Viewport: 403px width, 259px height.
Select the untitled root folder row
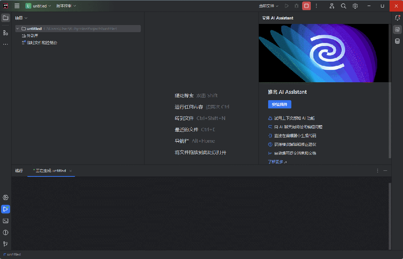pyautogui.click(x=78, y=28)
